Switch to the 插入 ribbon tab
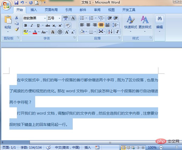Screen dimensions: 182x150 coord(34,10)
